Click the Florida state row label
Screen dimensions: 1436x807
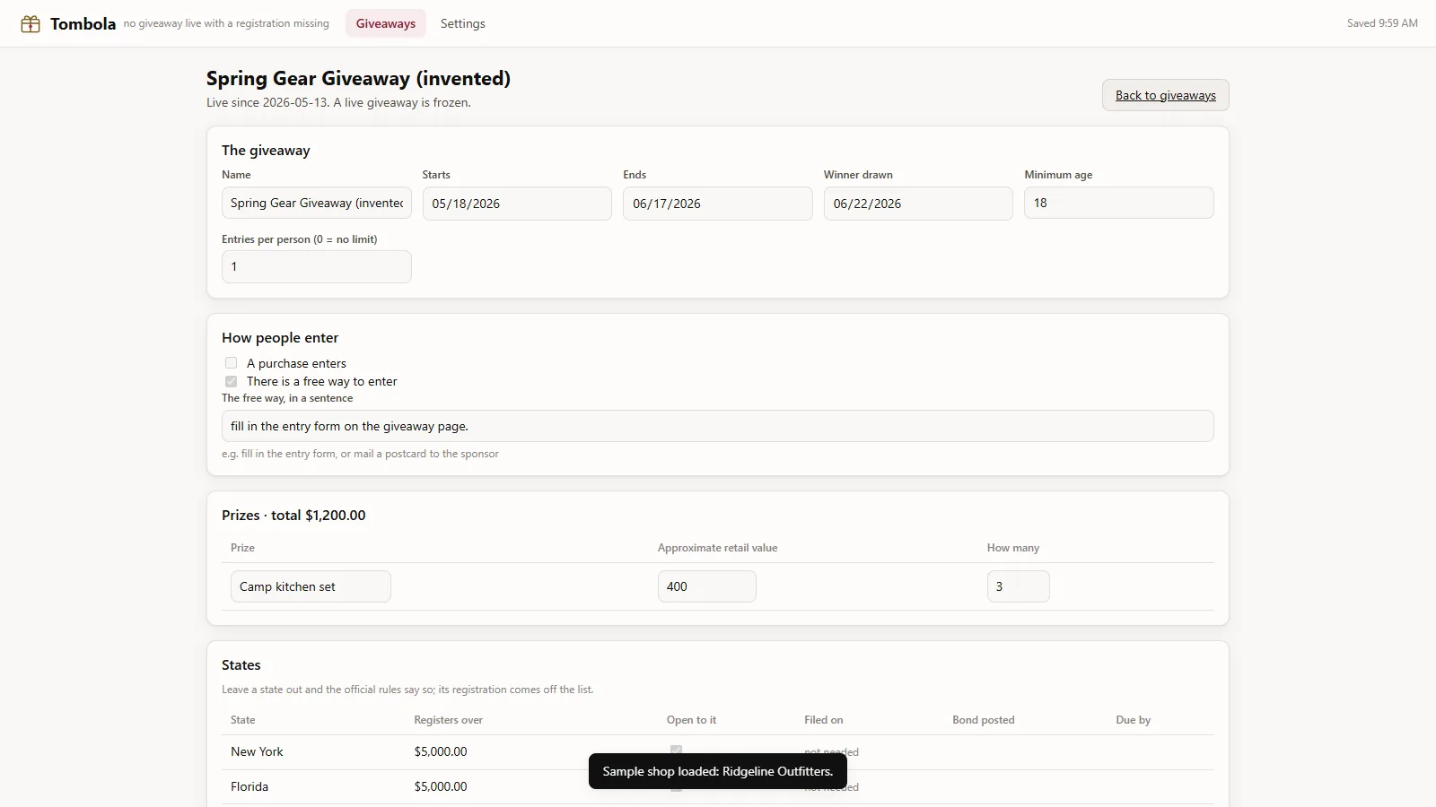[x=250, y=786]
